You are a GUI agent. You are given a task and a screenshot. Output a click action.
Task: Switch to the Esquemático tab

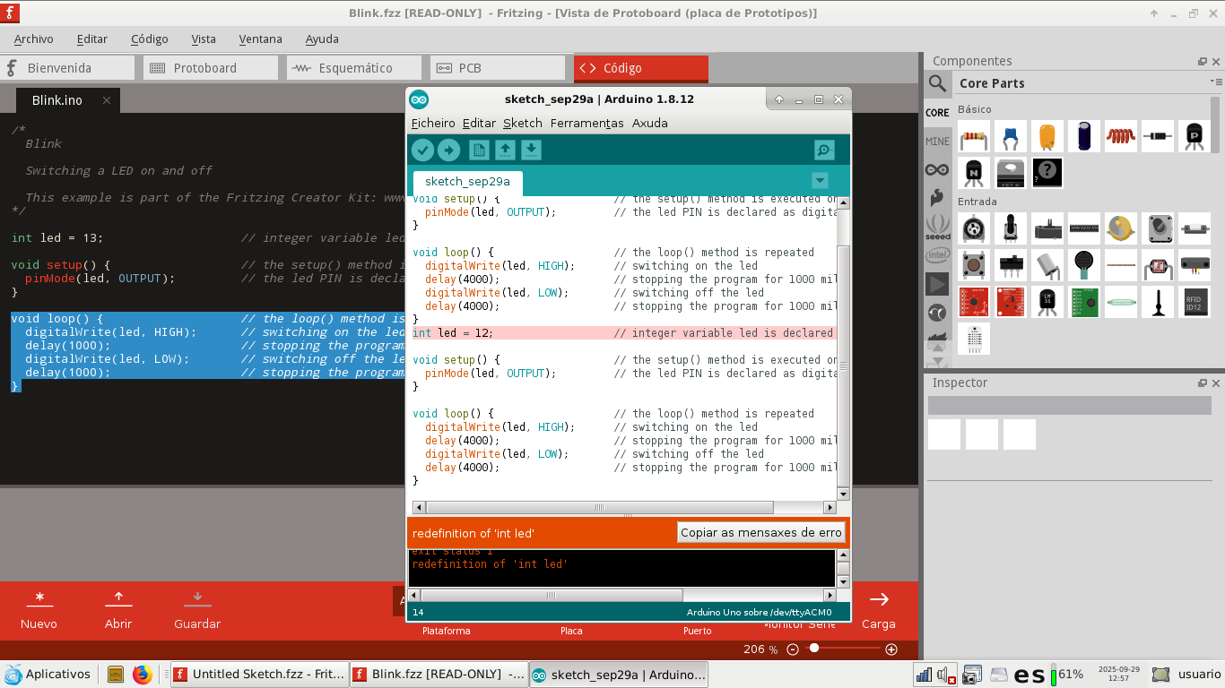tap(354, 68)
